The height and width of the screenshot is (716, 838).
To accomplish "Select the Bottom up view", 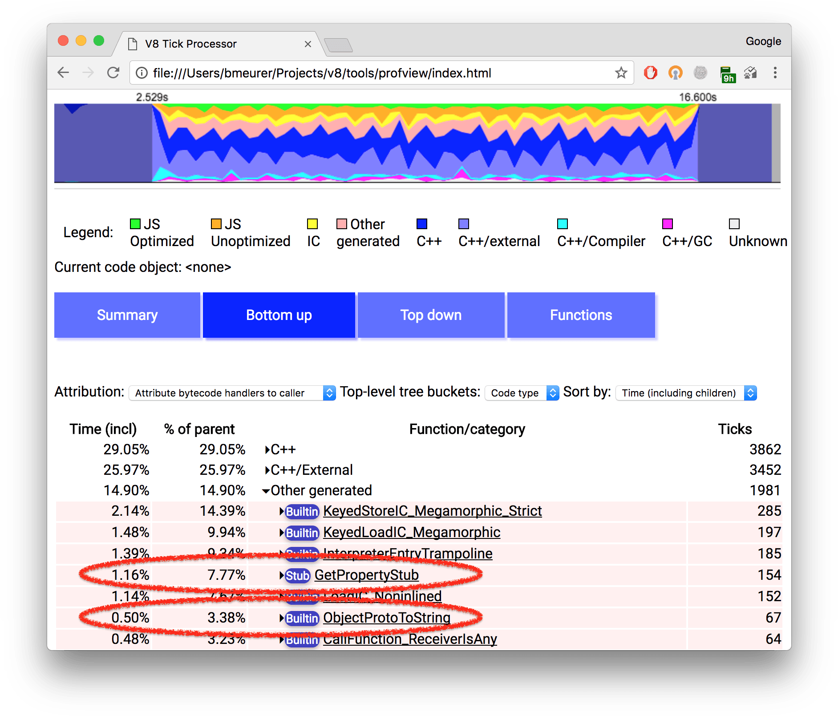I will [279, 315].
